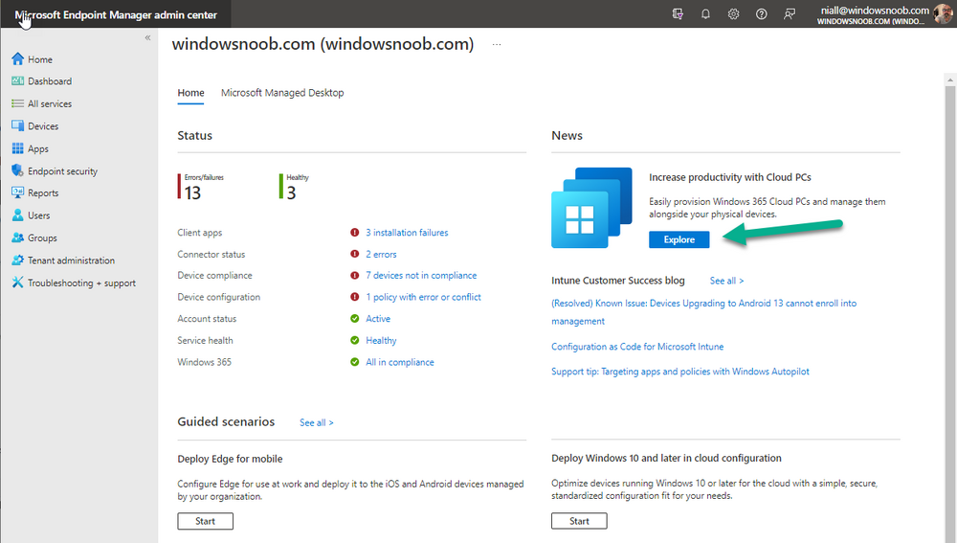
Task: Click the Reports icon in sidebar
Action: (17, 192)
